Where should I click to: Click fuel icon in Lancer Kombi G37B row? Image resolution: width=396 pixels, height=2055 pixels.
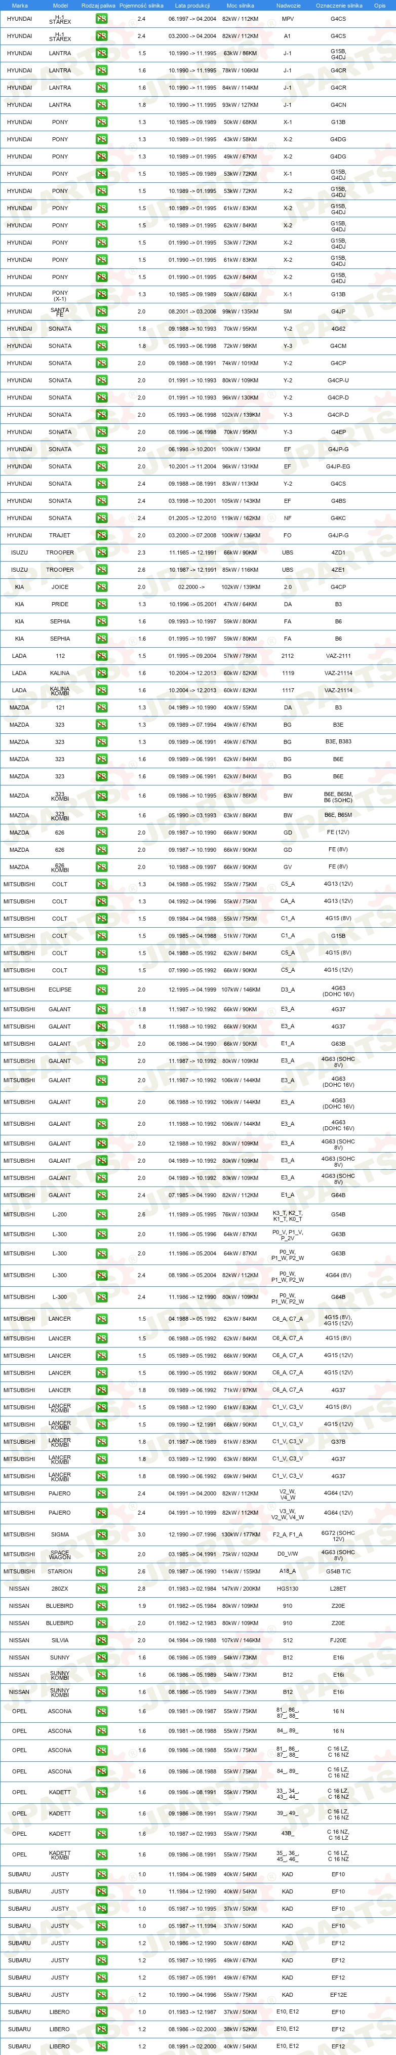coord(101,1442)
